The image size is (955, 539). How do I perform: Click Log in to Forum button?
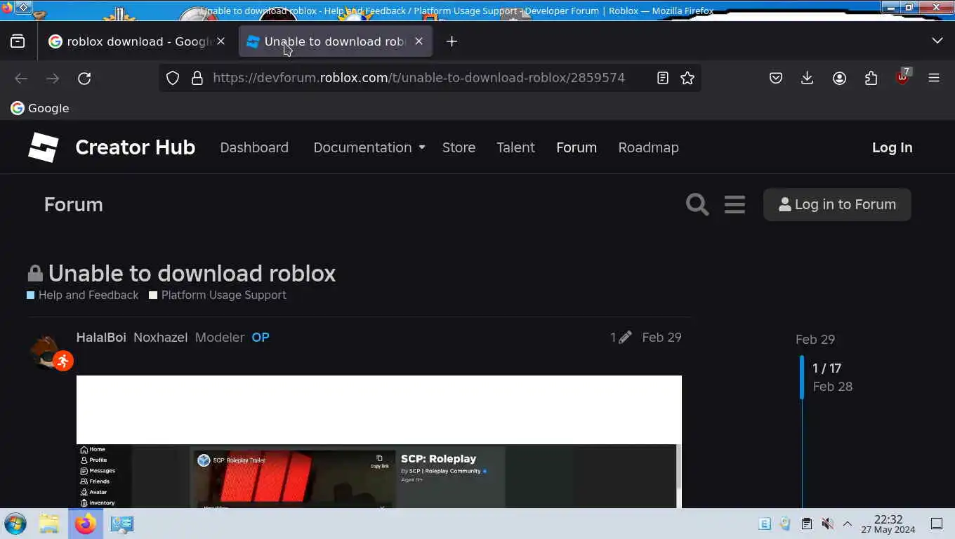(x=837, y=204)
